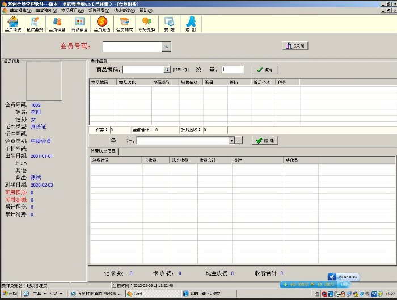Click the 折后价格 column header
This screenshot has width=397, height=300.
(264, 83)
